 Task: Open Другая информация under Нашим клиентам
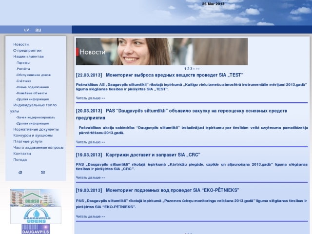pyautogui.click(x=32, y=99)
